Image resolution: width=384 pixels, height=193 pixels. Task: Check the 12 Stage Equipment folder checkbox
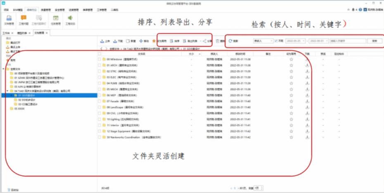coord(100,131)
